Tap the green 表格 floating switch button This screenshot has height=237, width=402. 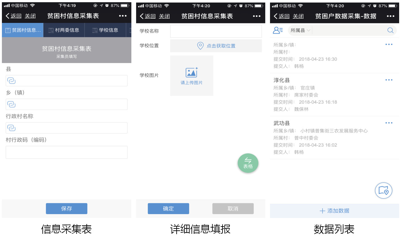(248, 163)
